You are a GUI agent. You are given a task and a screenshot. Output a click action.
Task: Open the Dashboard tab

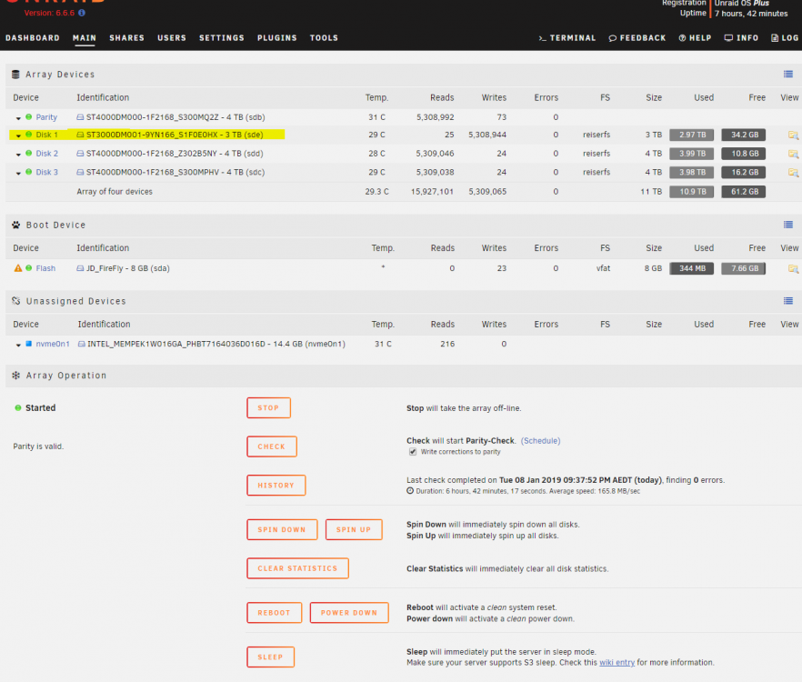(32, 38)
